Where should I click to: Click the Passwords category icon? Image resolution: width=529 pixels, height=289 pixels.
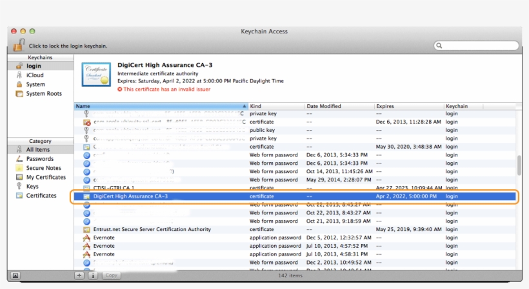point(19,159)
